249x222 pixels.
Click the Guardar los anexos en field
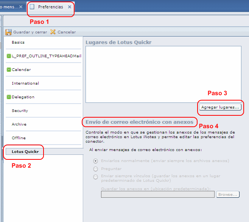[158, 194]
